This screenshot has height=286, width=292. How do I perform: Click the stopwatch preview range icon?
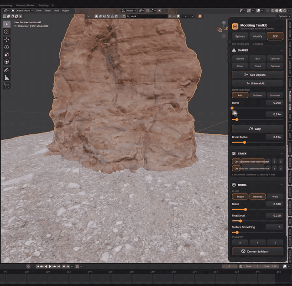coord(241,266)
